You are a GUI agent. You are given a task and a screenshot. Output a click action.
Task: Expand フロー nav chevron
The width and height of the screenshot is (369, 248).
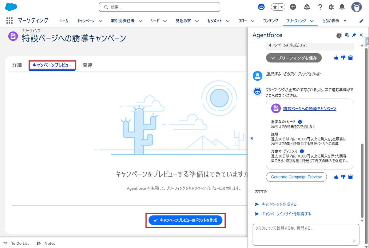click(252, 21)
